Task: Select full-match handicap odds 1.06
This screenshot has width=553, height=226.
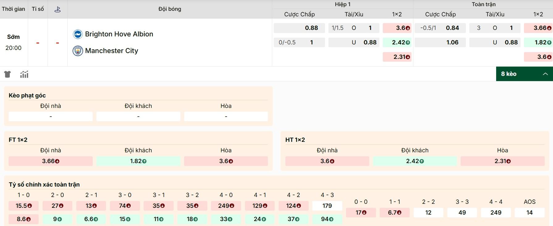Action: coord(440,43)
